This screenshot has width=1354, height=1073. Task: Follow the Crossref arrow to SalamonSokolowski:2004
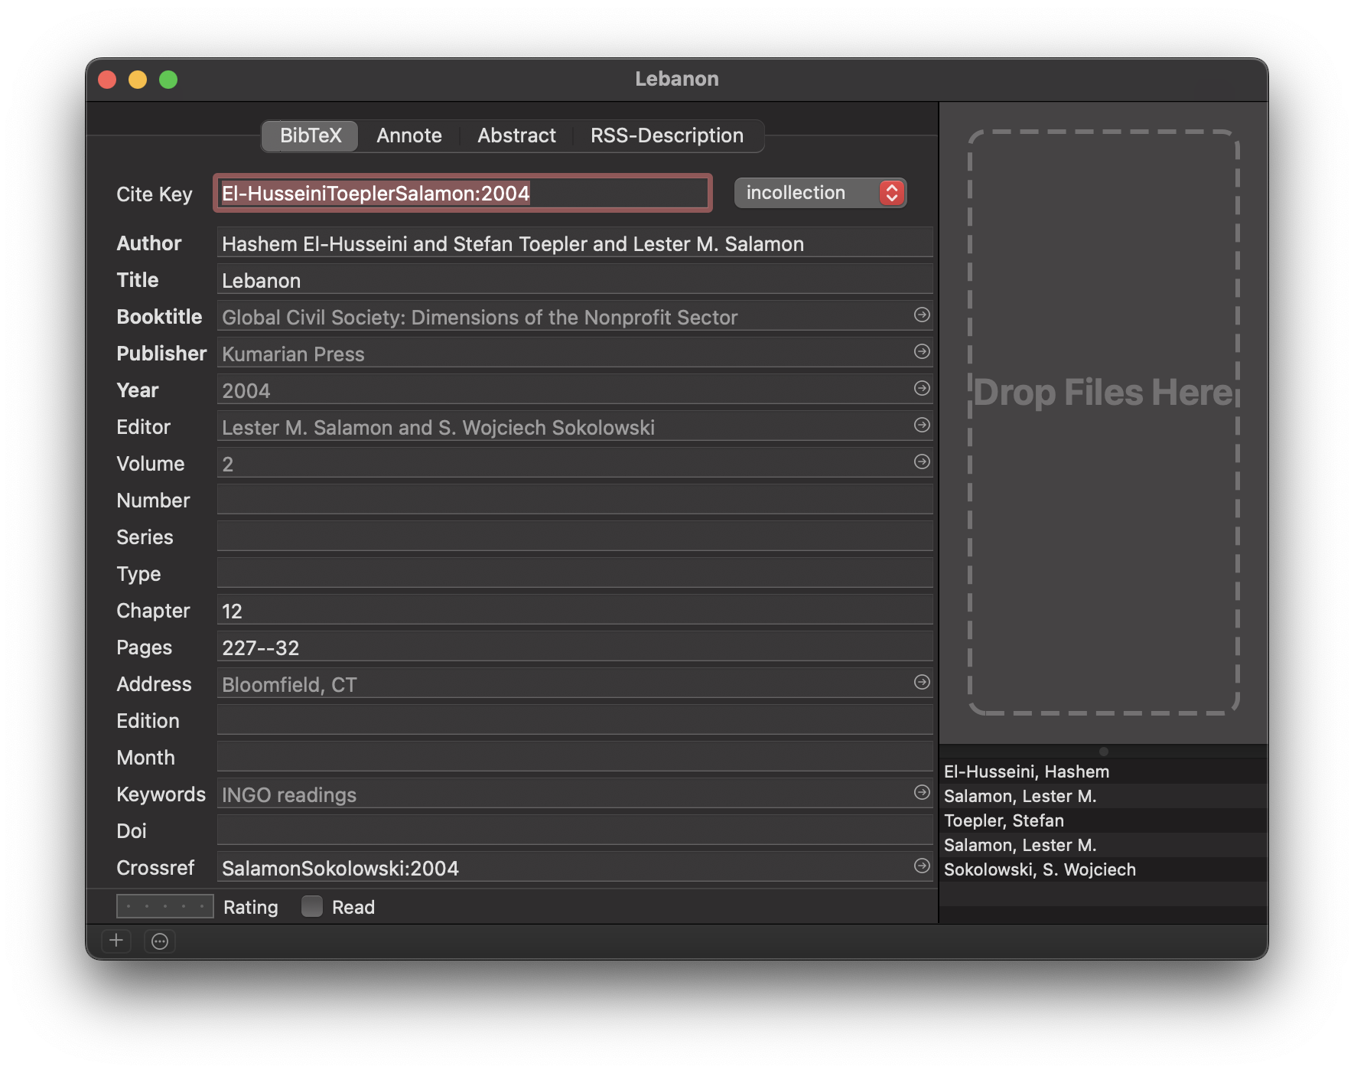pyautogui.click(x=921, y=867)
